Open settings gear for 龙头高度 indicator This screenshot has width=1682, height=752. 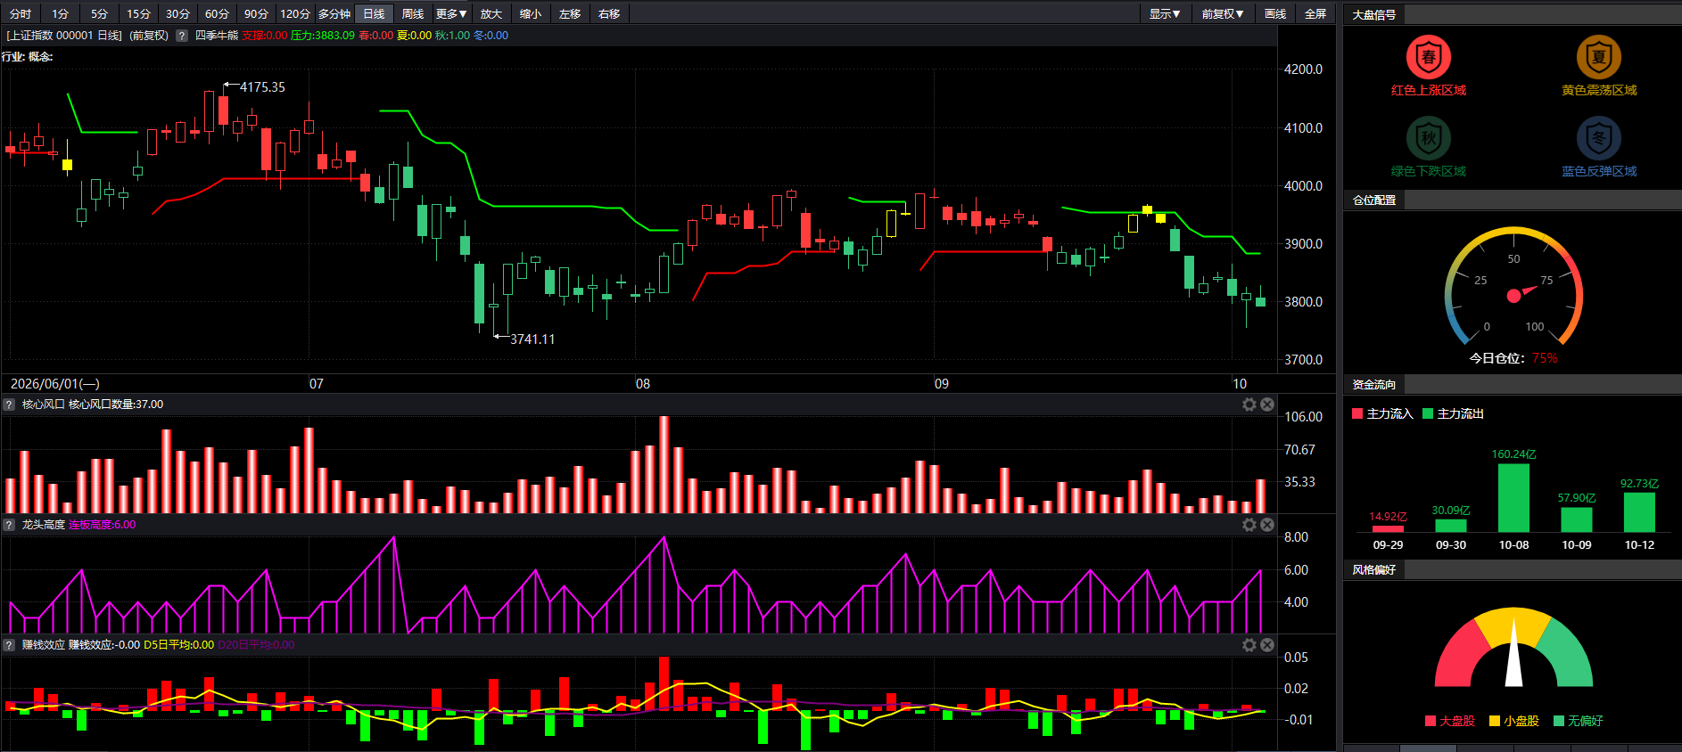tap(1249, 525)
